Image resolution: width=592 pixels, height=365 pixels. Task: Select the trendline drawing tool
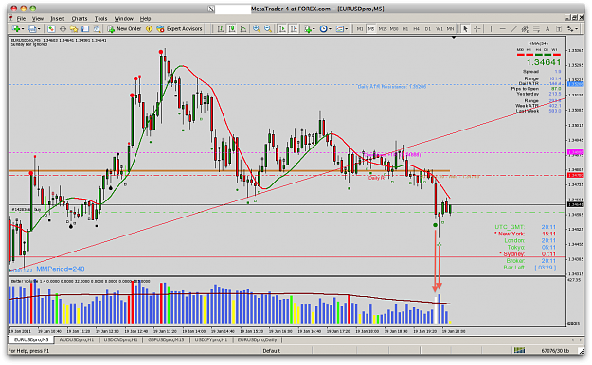coord(513,29)
